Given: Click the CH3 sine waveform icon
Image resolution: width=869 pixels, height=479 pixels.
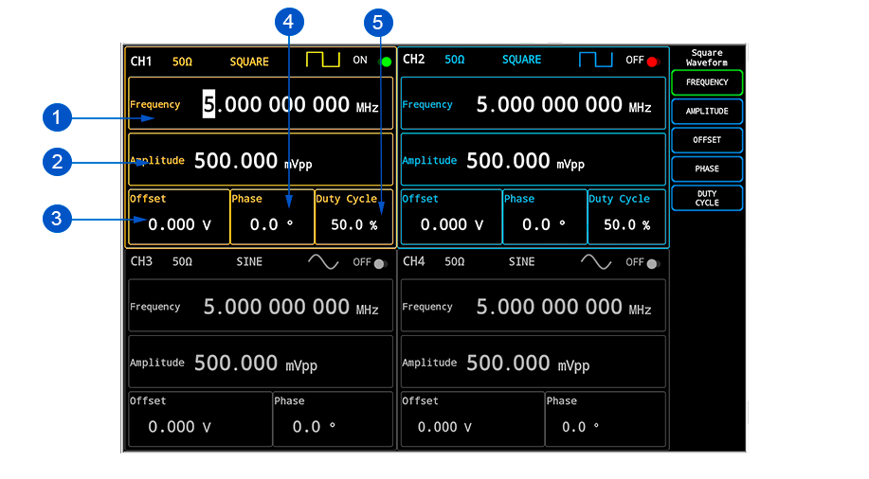Looking at the screenshot, I should click(x=323, y=261).
